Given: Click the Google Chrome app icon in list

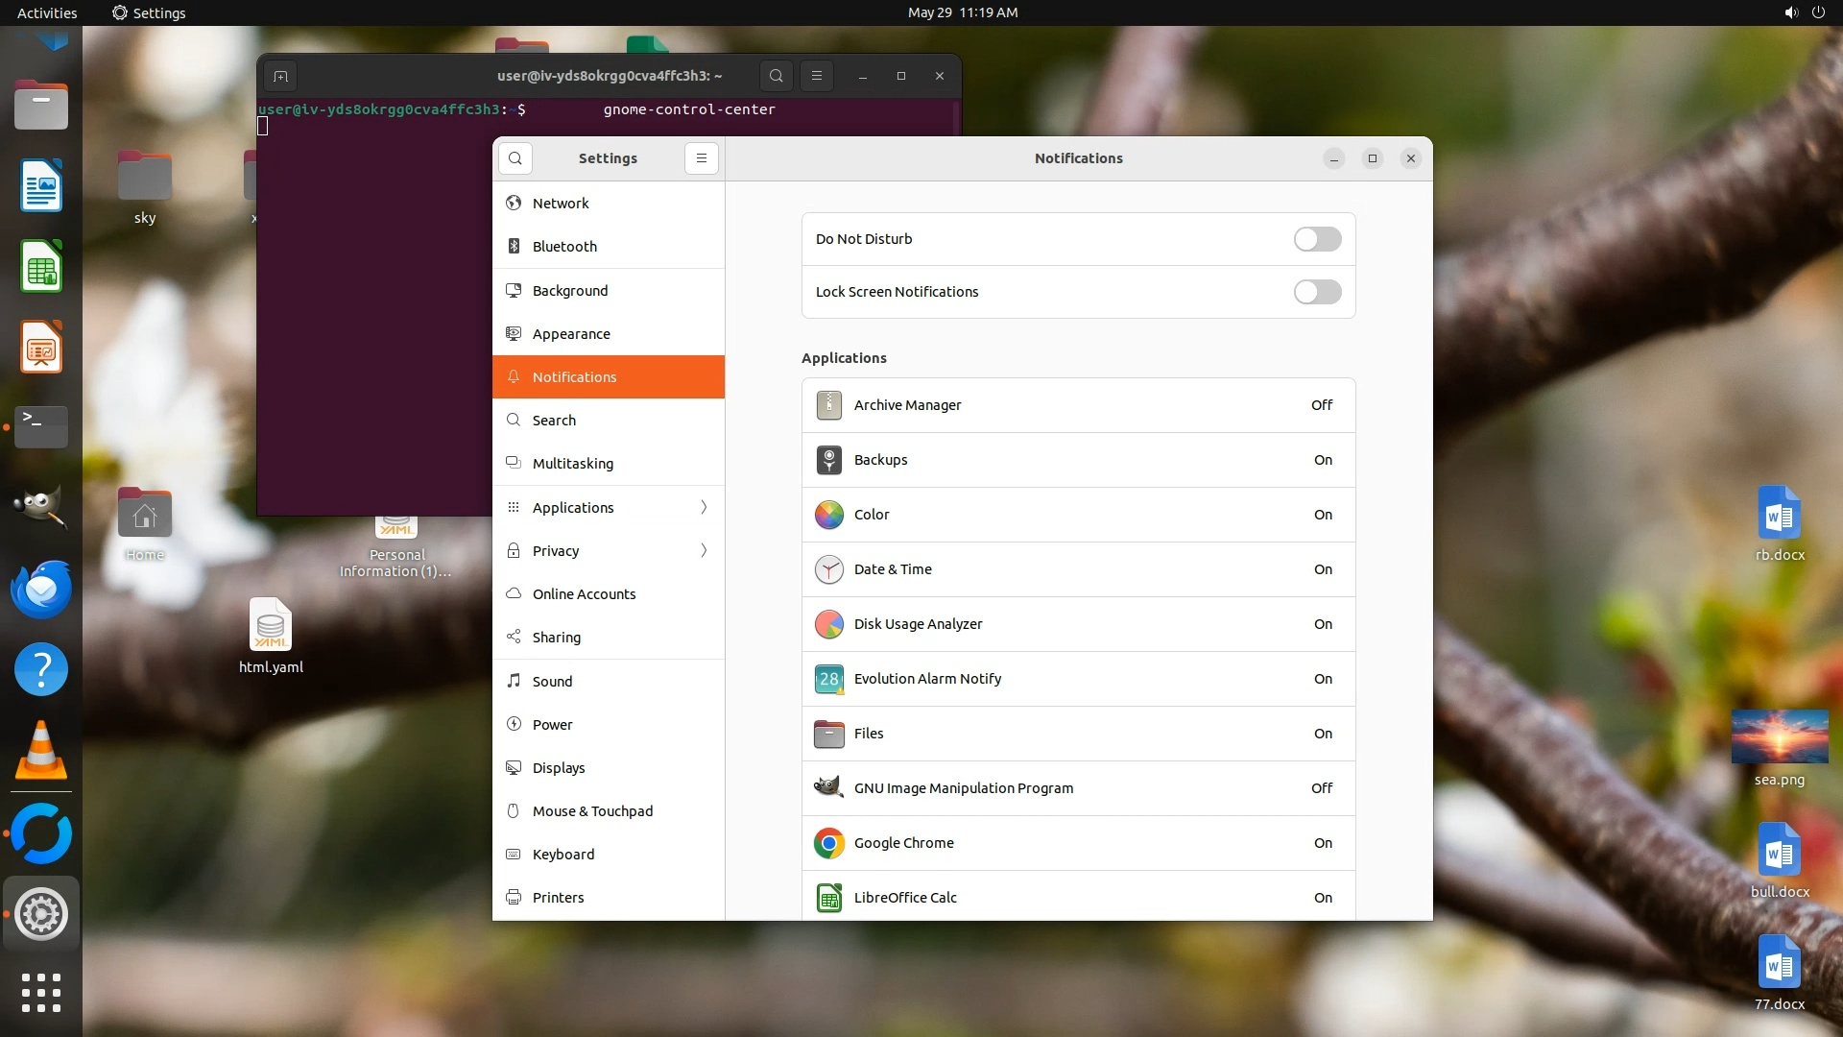Looking at the screenshot, I should click(x=828, y=843).
